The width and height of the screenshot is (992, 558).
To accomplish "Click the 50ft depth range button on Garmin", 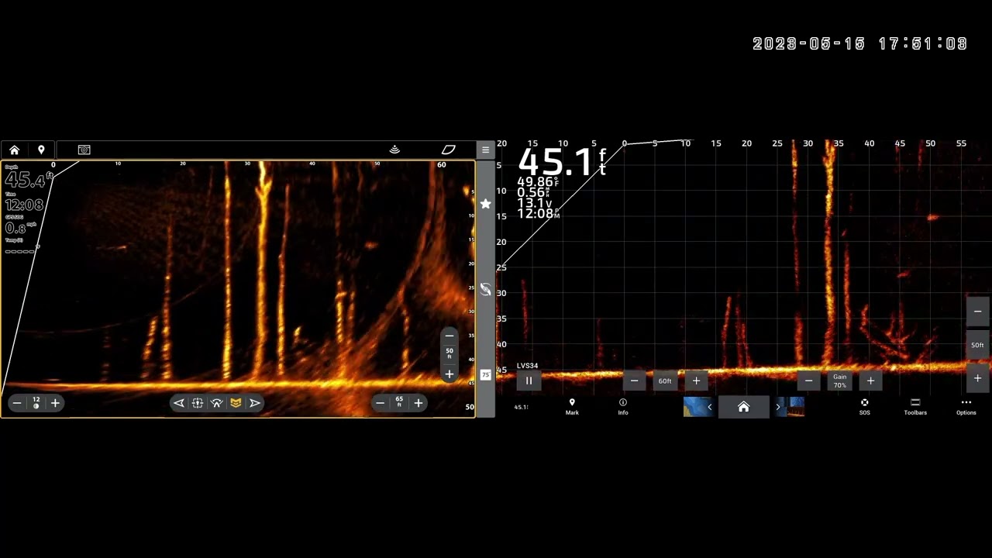I will tap(977, 345).
